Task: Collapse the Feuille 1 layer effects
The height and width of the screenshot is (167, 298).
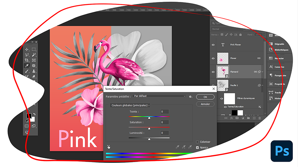Action: tap(263, 85)
